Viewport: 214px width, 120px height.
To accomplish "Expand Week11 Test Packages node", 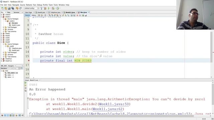I will click(x=4, y=27).
